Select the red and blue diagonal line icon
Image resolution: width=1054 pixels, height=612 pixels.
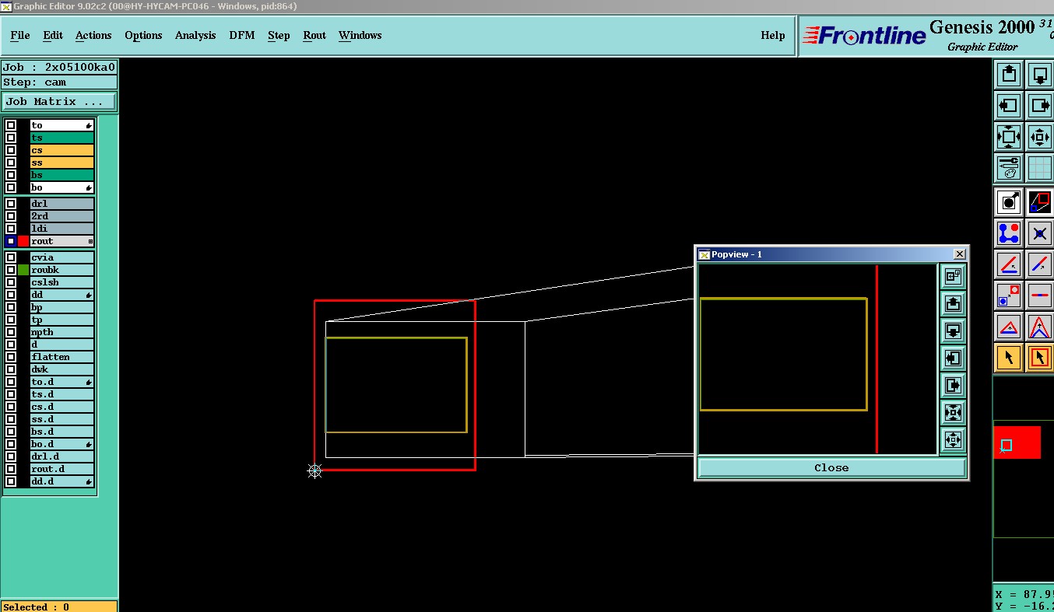[x=1040, y=264]
